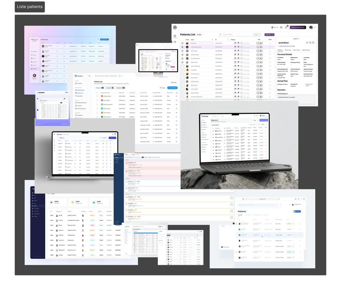This screenshot has height=290, width=341.
Task: Open the Patient History tab
Action: click(x=306, y=50)
